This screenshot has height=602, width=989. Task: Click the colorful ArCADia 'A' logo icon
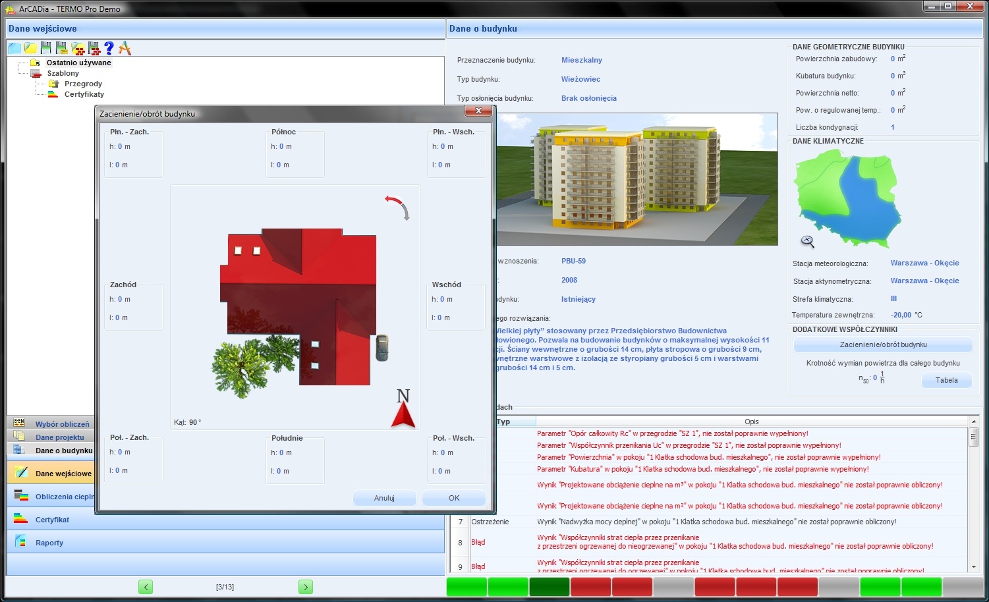tap(125, 48)
